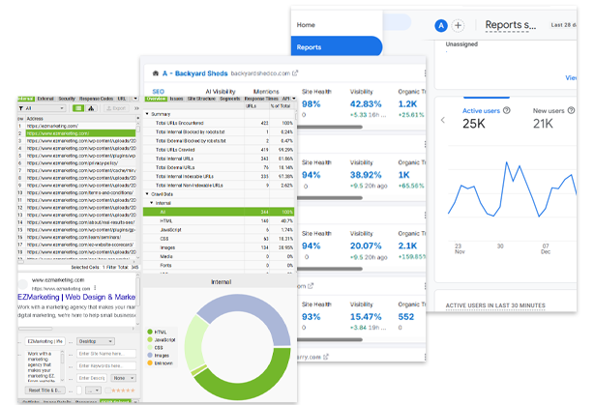The height and width of the screenshot is (405, 594).
Task: Go to previous metric with left chevron in Analytics
Action: 443,120
